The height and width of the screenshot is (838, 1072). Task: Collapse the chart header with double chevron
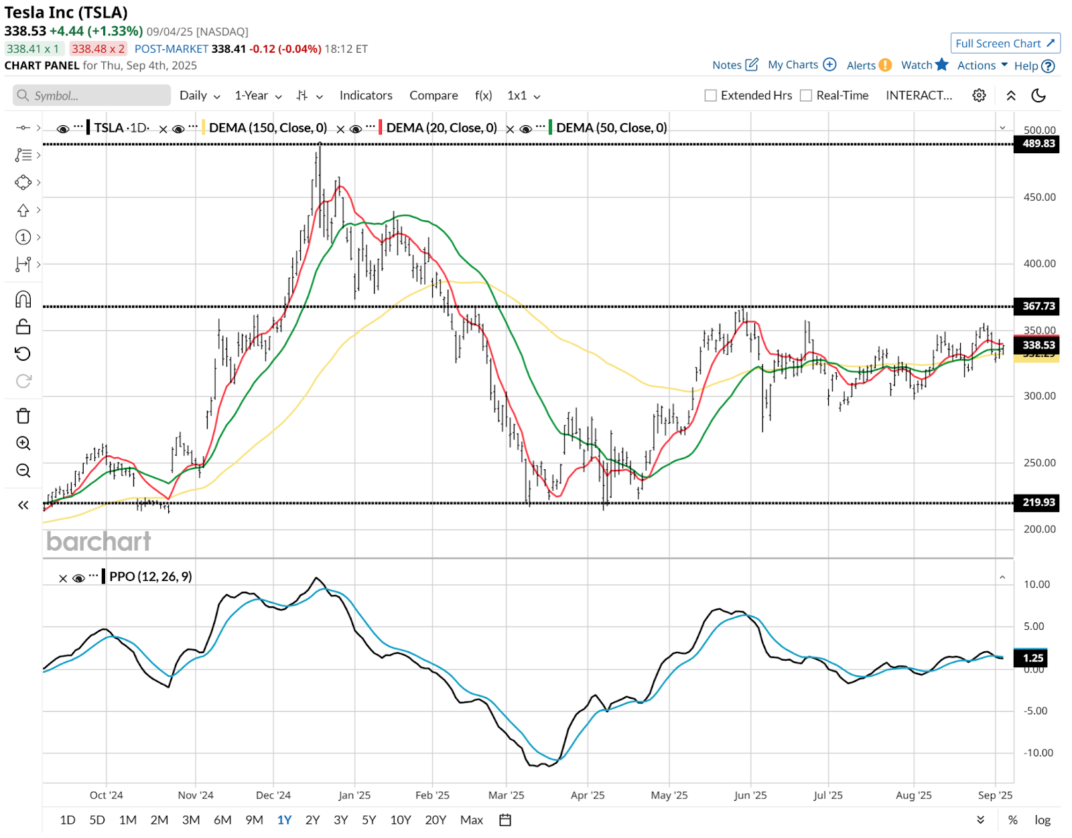pyautogui.click(x=1011, y=95)
